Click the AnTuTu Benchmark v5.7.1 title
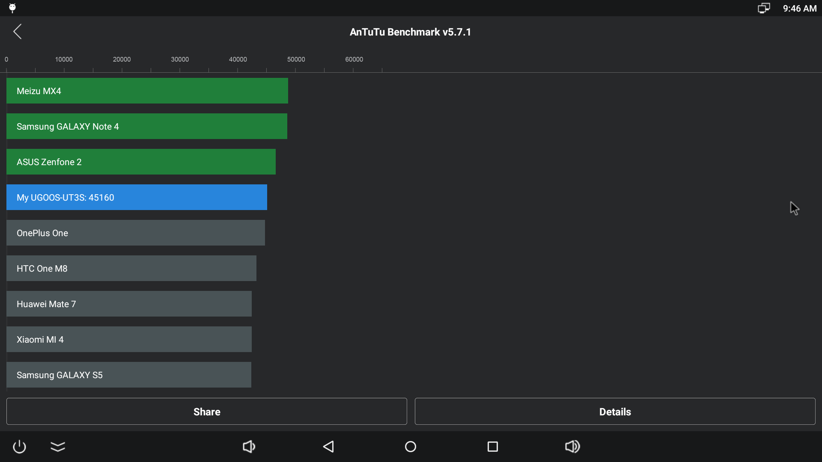 410,32
